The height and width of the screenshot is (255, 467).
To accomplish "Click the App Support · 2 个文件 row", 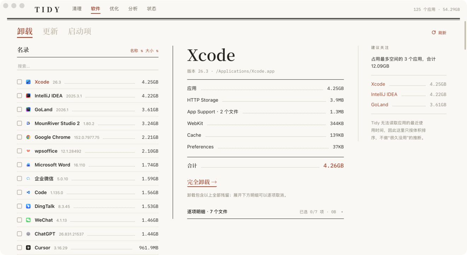I will 265,112.
